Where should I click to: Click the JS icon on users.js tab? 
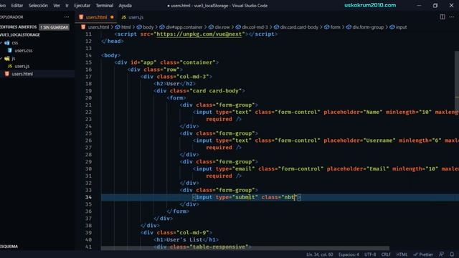coord(124,17)
